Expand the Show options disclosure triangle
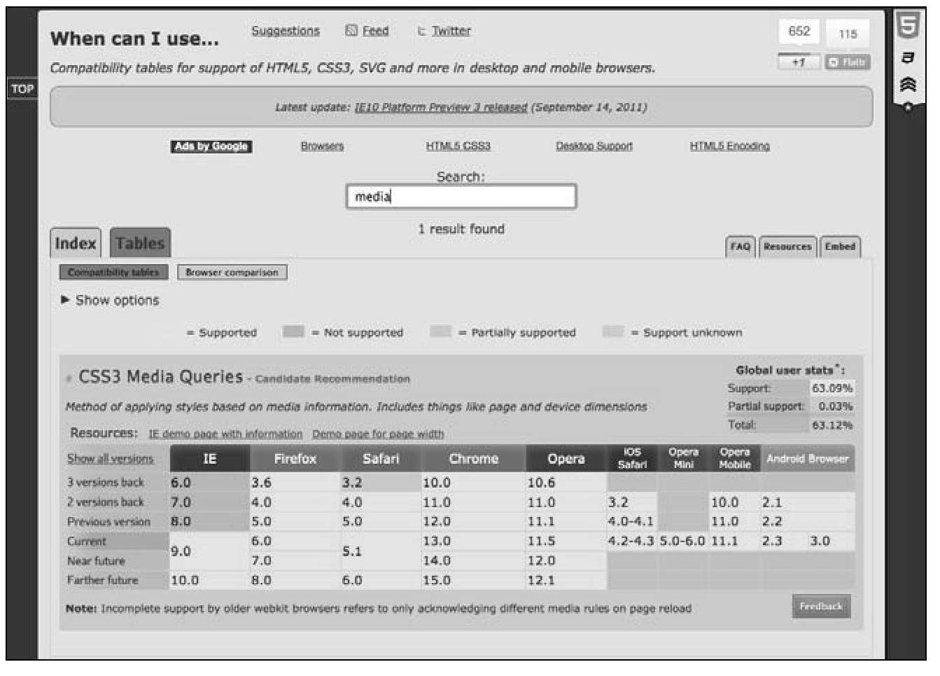The image size is (940, 676). tap(65, 300)
